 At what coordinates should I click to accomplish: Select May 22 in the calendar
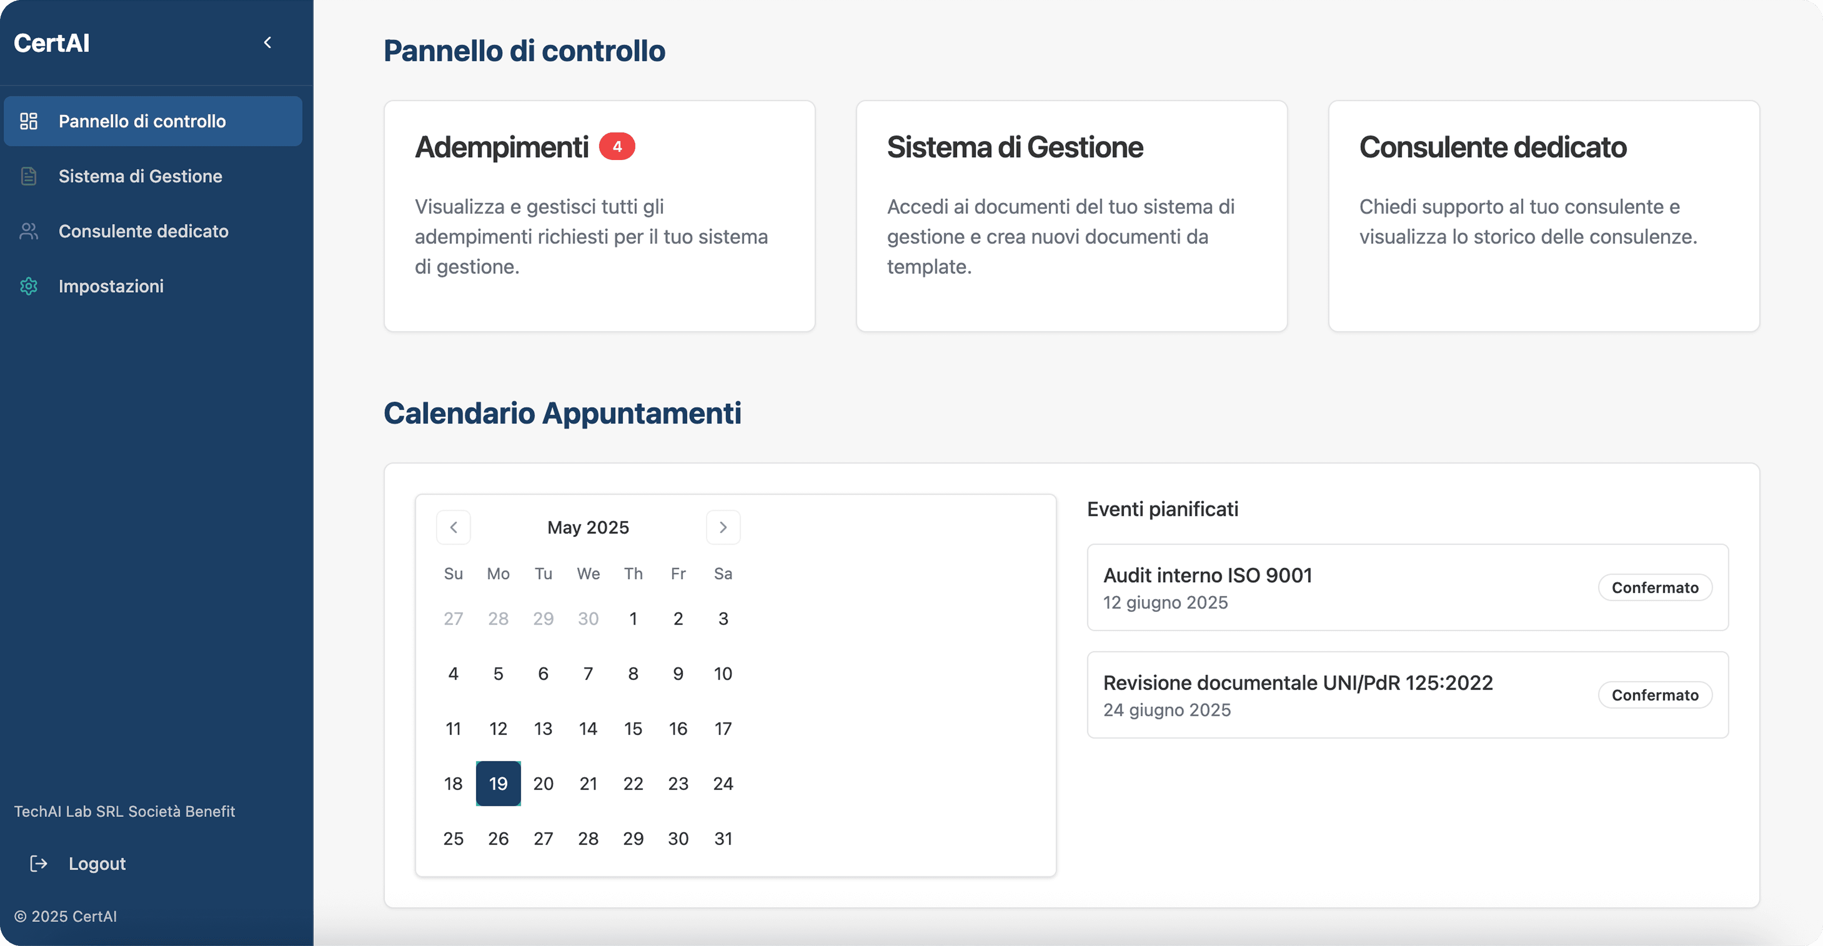[633, 784]
